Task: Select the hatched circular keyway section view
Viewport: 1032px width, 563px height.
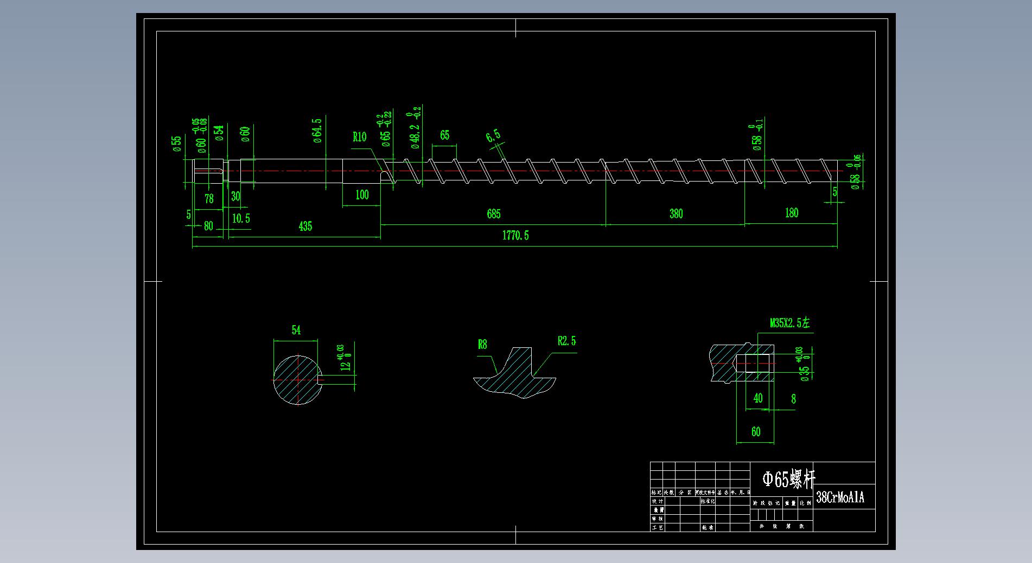Action: 297,379
